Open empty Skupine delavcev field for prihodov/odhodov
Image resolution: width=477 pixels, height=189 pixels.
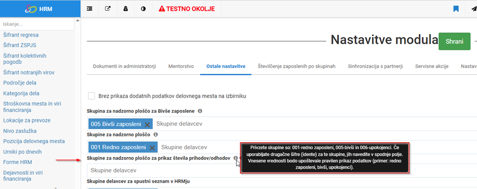(282, 170)
